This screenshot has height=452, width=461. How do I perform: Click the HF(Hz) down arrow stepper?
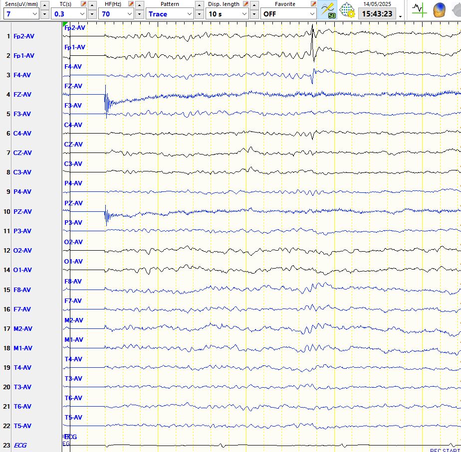tap(139, 14)
